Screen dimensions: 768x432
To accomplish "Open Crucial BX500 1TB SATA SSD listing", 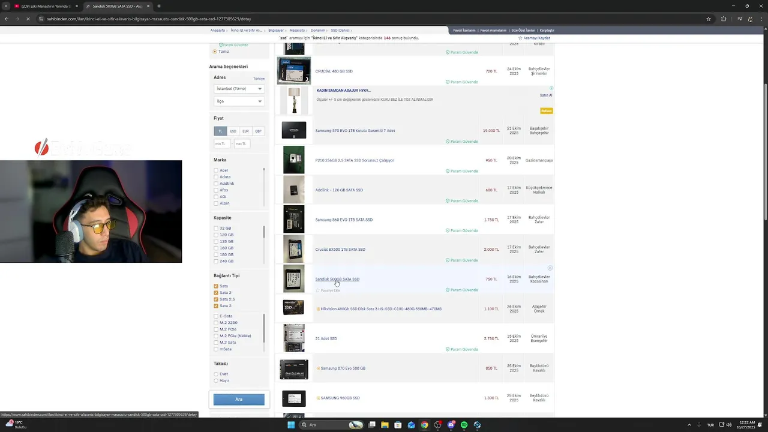I will (340, 250).
